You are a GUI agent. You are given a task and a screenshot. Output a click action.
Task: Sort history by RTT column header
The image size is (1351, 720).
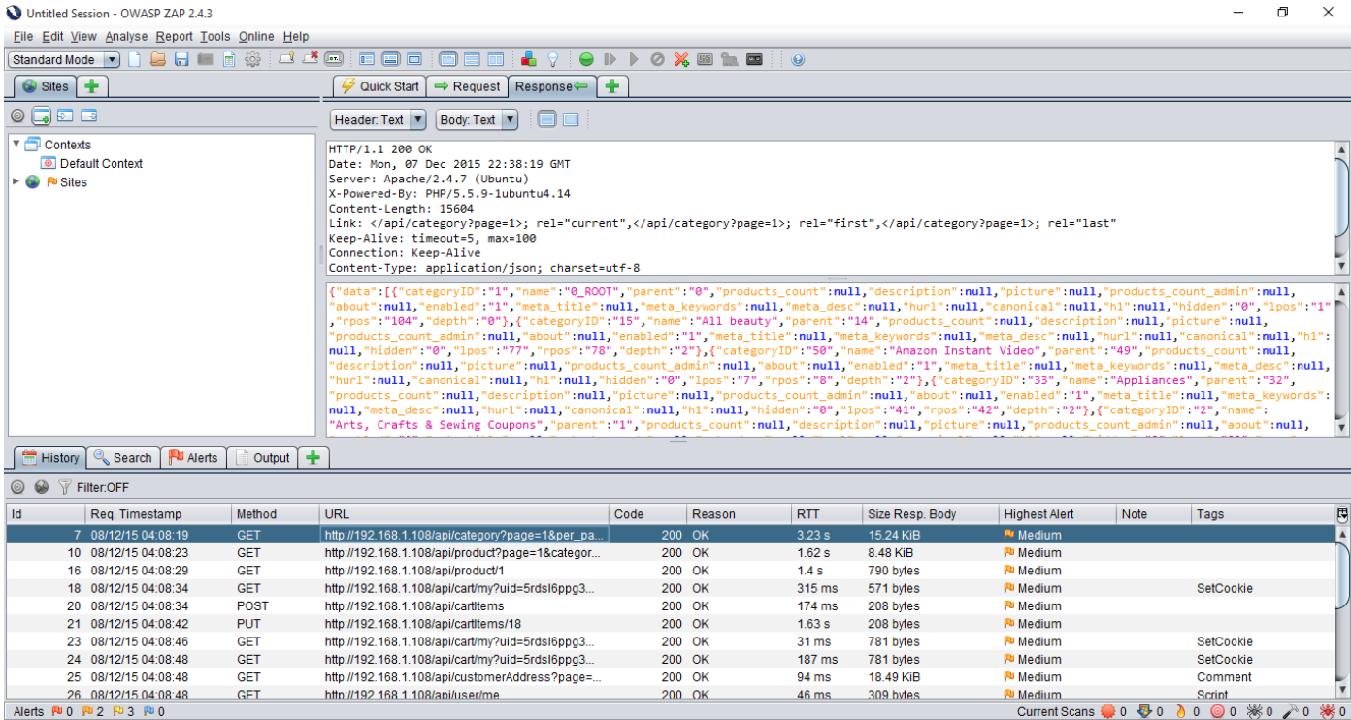point(826,514)
